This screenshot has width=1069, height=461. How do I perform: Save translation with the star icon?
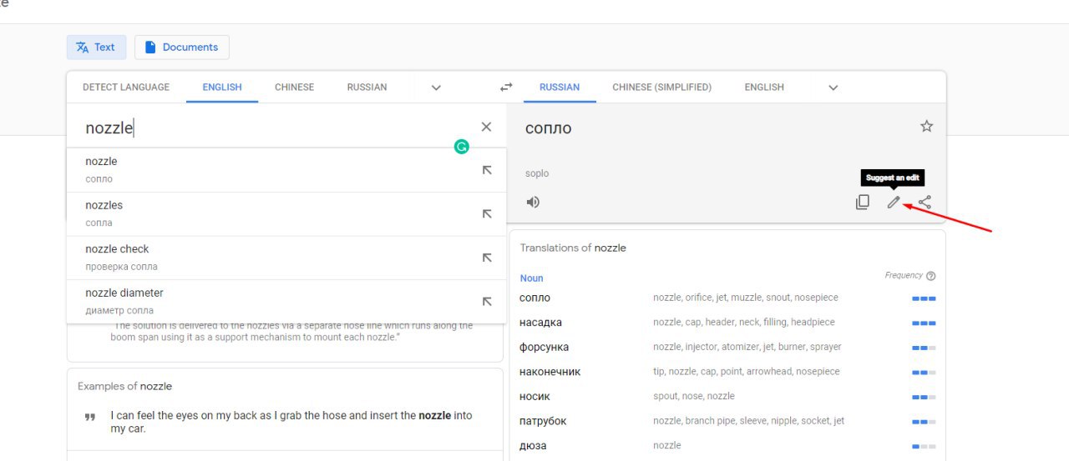tap(926, 127)
